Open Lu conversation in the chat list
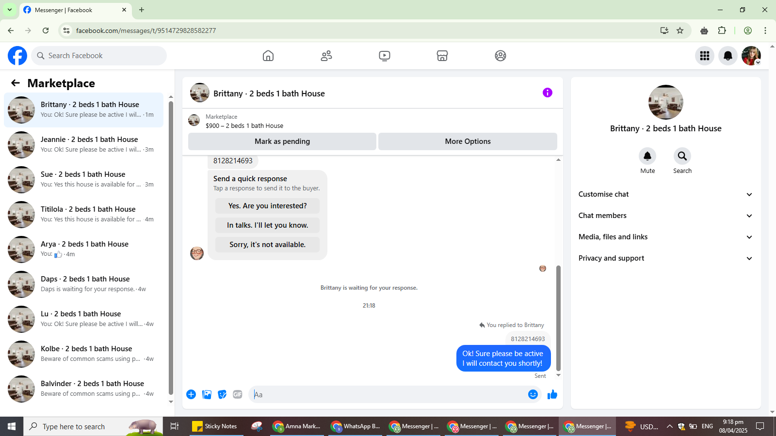The height and width of the screenshot is (436, 776). pos(83,319)
